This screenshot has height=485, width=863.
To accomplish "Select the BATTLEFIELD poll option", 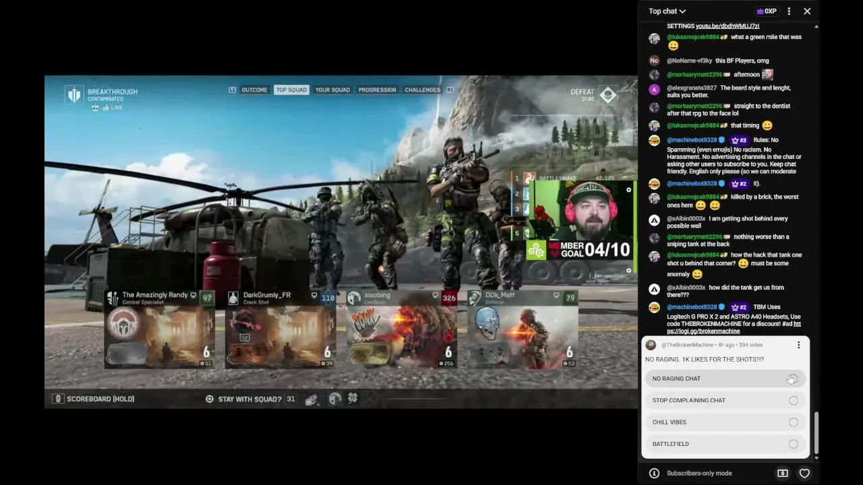I will click(725, 444).
